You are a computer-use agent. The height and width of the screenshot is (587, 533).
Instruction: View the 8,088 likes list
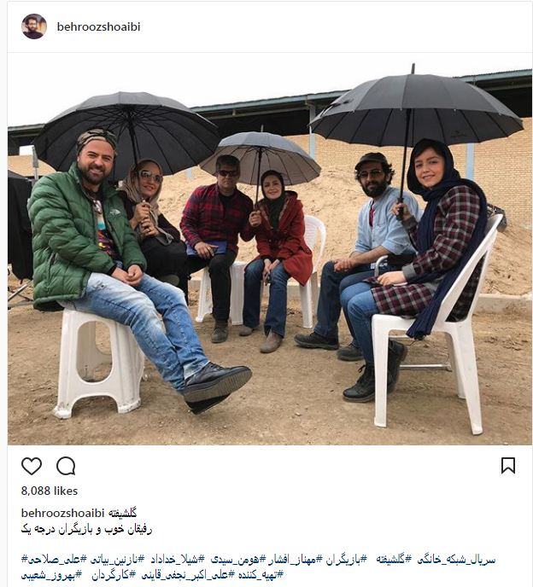(50, 491)
